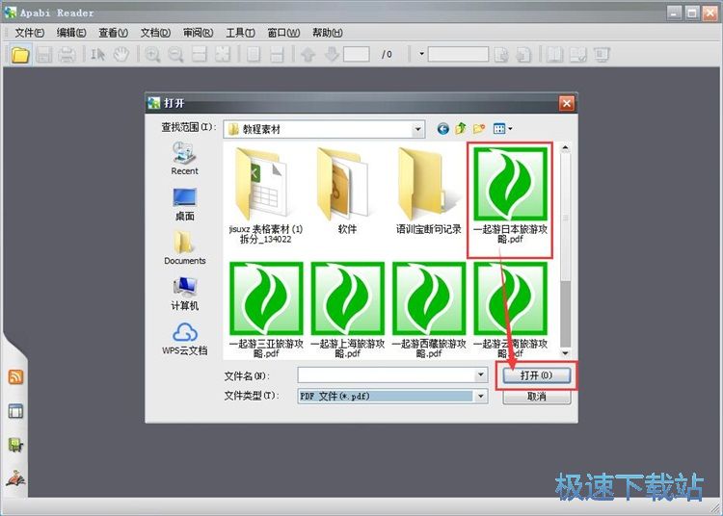Click the shopping cart sidebar icon

15,445
